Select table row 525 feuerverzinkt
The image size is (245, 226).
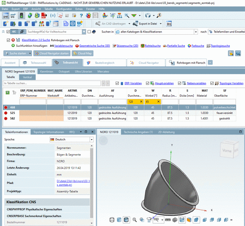pyautogui.click(x=120, y=113)
